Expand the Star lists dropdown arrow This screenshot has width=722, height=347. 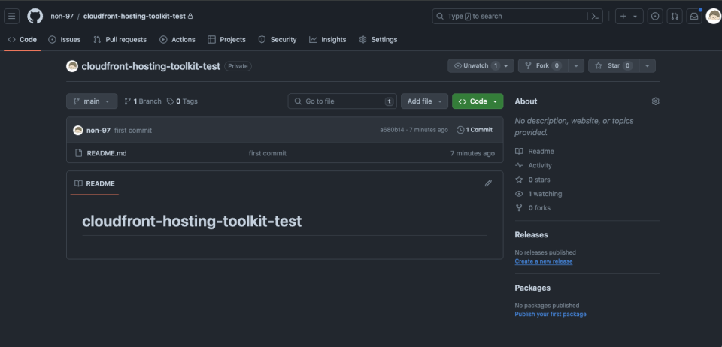647,66
